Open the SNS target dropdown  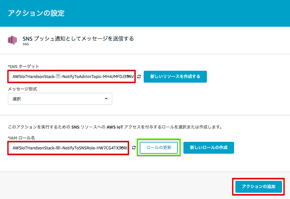coord(72,76)
